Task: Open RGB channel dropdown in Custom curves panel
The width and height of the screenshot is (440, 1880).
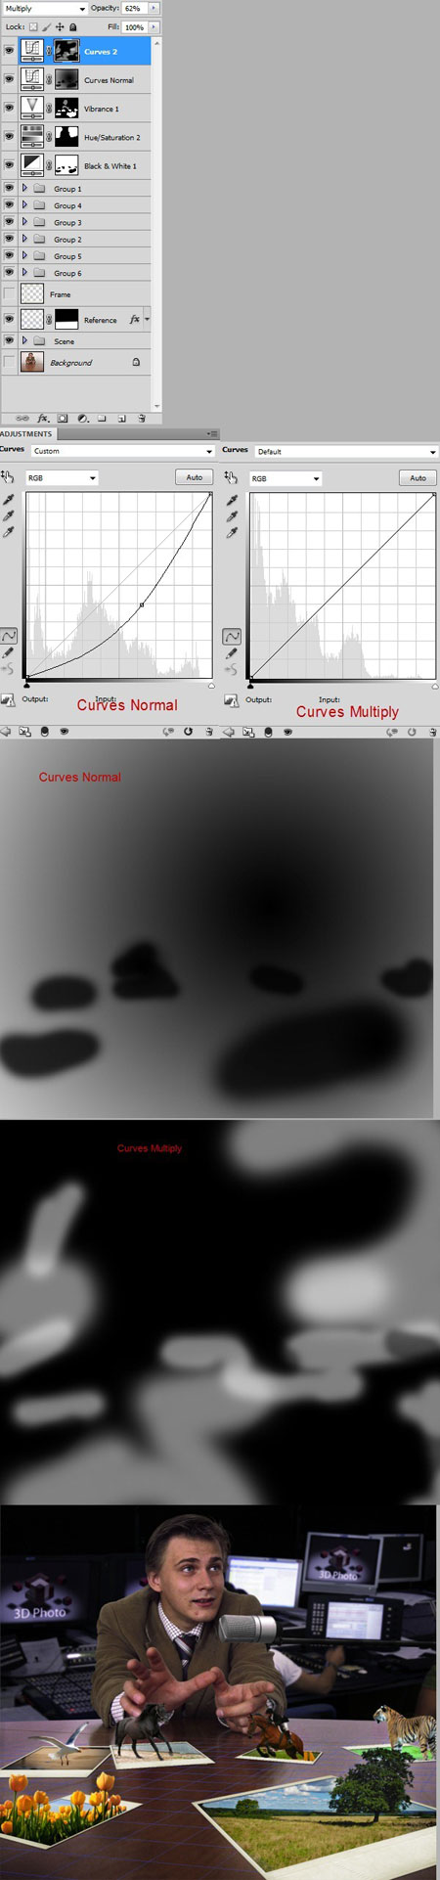Action: pos(62,477)
